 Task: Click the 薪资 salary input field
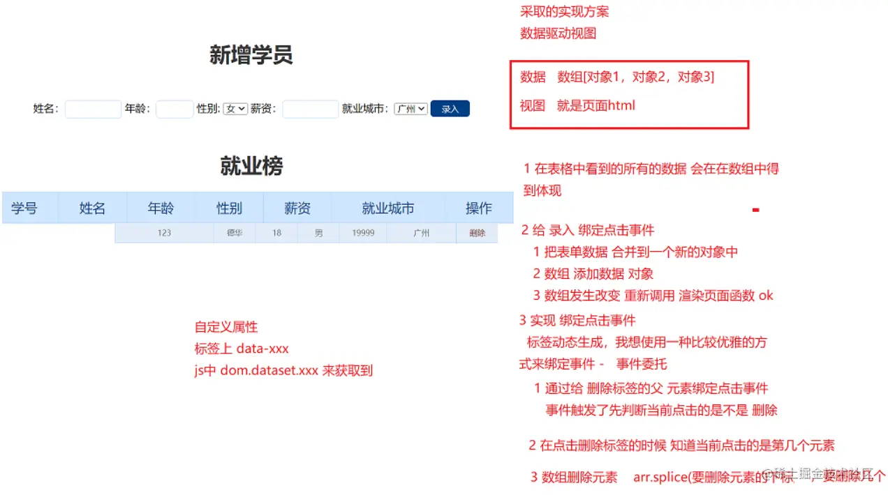[x=311, y=109]
